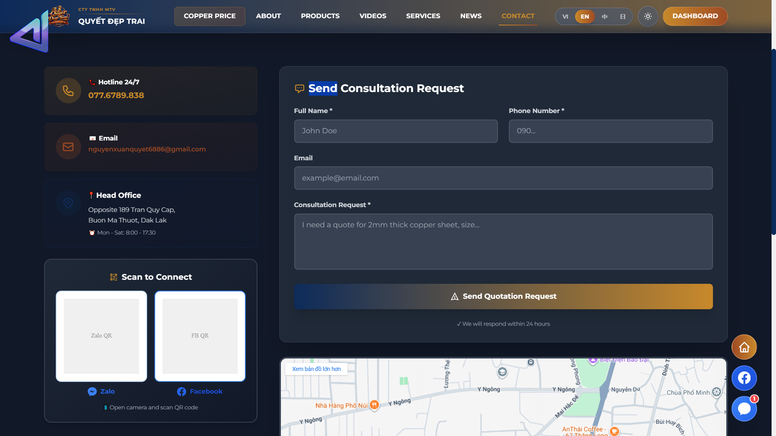Screen dimensions: 776x436
Task: Click the Zalo QR code thumbnail
Action: (x=101, y=336)
